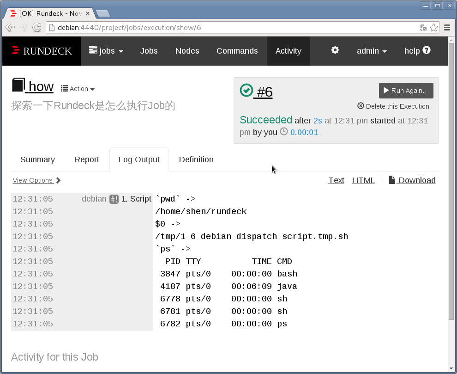Viewport: 457px width, 374px height.
Task: Click the Chinese job description text
Action: [x=93, y=106]
